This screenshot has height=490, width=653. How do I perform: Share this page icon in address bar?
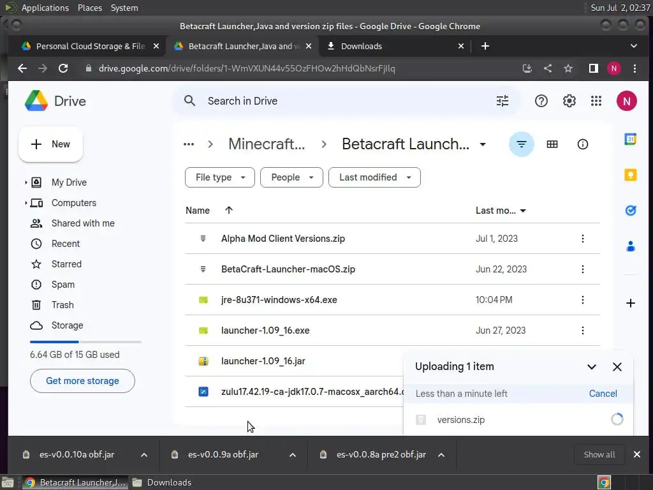point(548,68)
